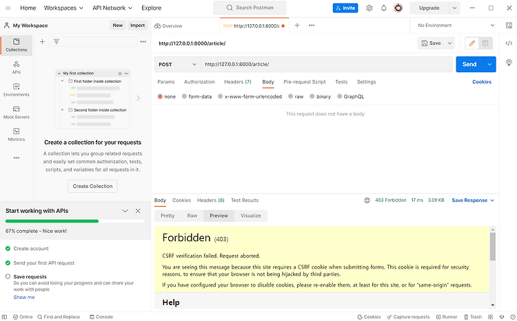The height and width of the screenshot is (321, 517).
Task: Close Start working with APIs panel
Action: pos(138,211)
